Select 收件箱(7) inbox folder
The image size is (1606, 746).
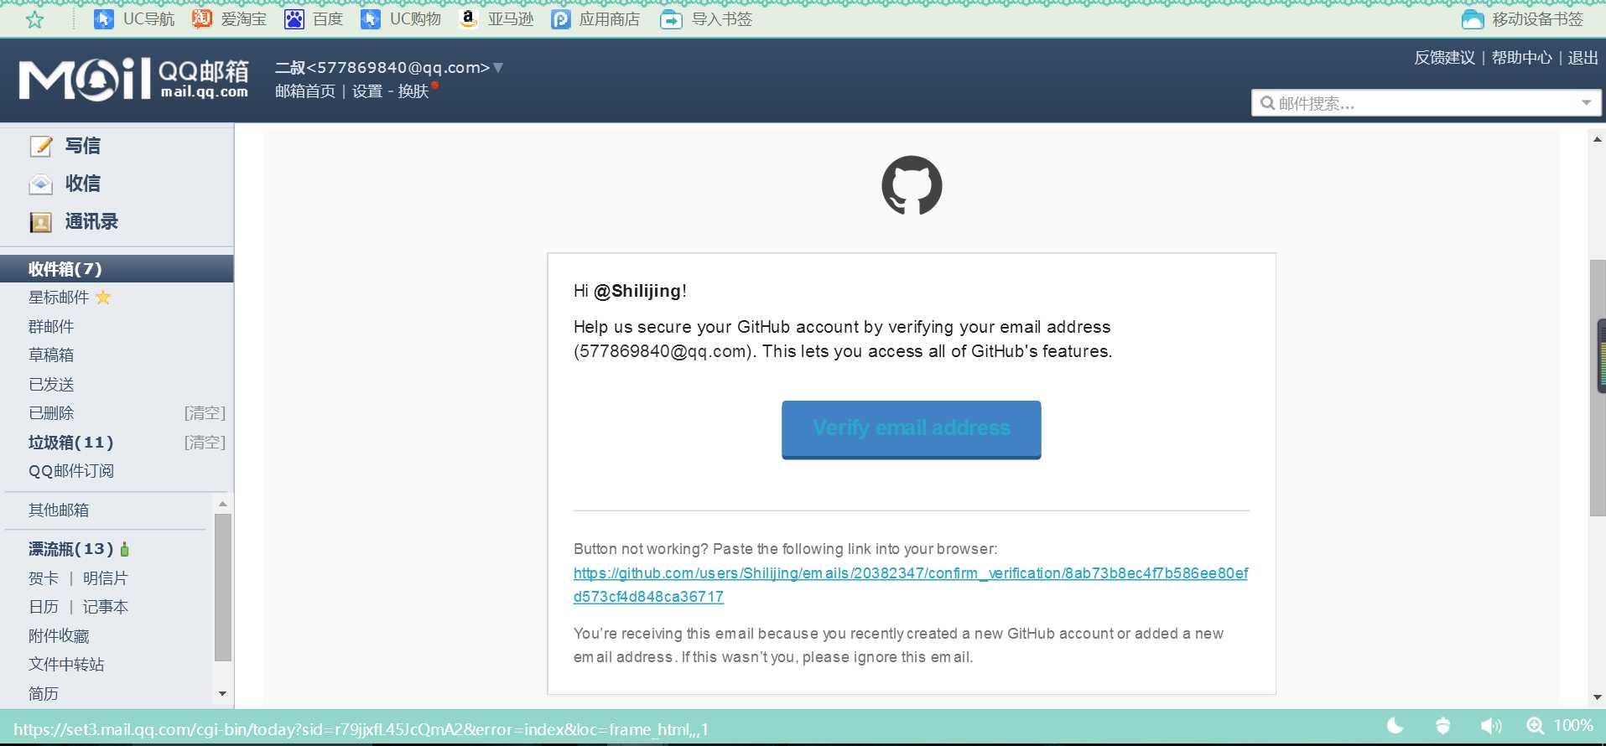117,269
